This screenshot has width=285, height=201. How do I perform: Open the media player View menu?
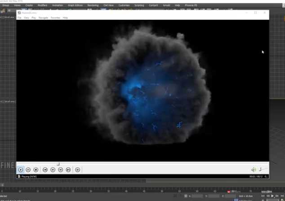[x=27, y=17]
